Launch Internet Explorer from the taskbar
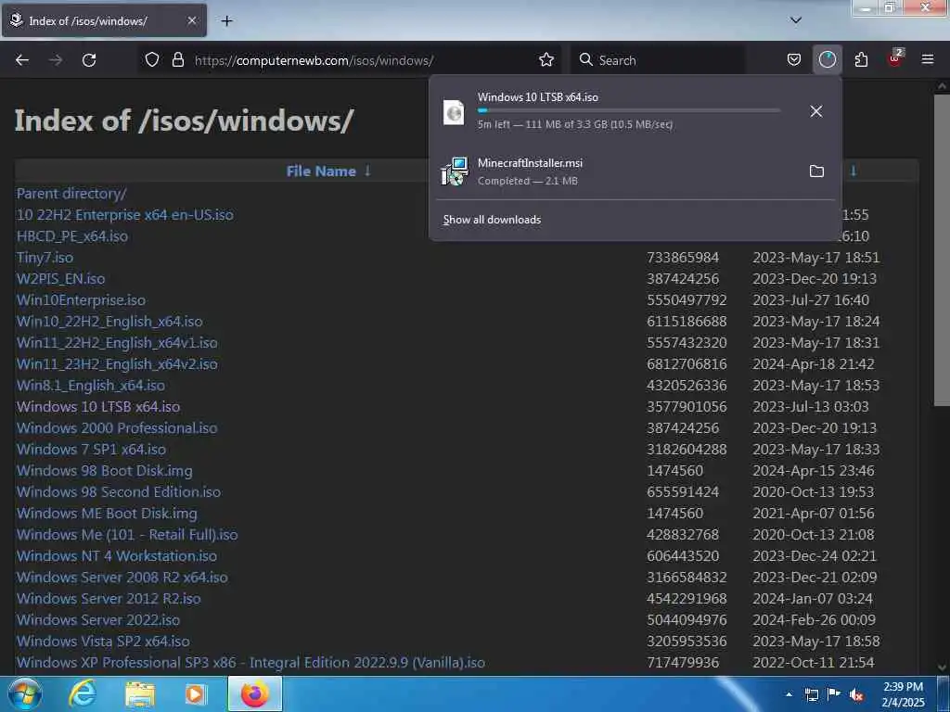Screen dimensions: 950x712 pos(82,694)
